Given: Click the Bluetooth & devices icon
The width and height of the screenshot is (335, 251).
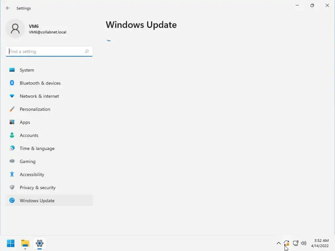Looking at the screenshot, I should (x=12, y=83).
